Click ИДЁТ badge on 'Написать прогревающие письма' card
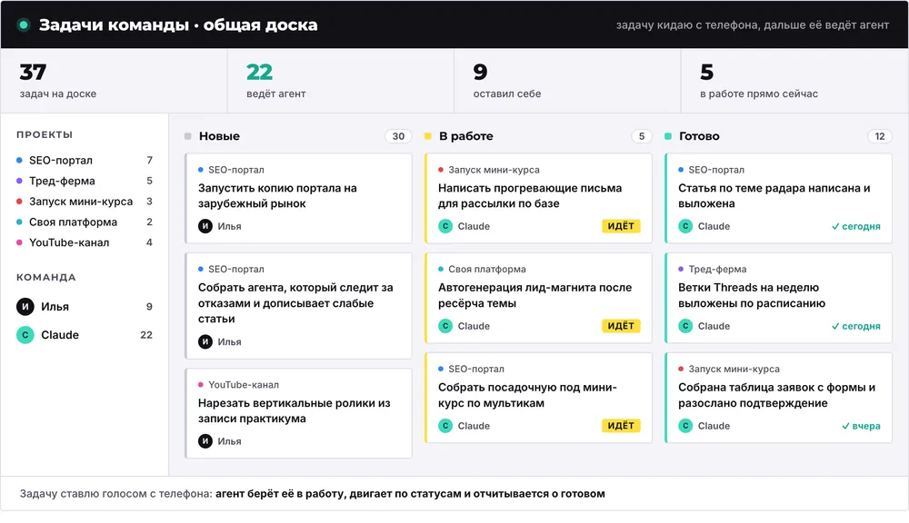 [621, 226]
